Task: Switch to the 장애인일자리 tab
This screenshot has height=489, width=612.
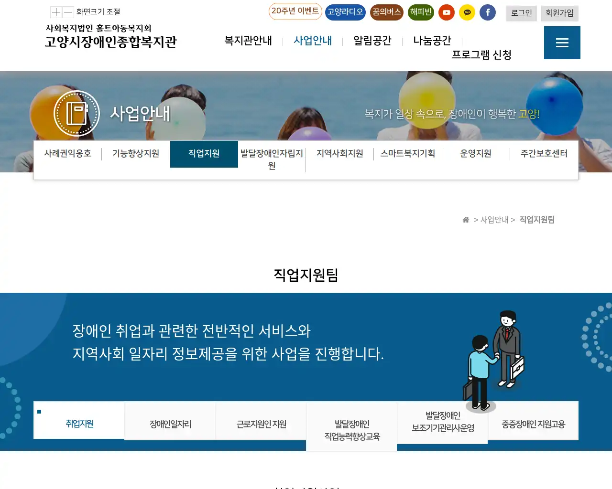Action: coord(170,421)
